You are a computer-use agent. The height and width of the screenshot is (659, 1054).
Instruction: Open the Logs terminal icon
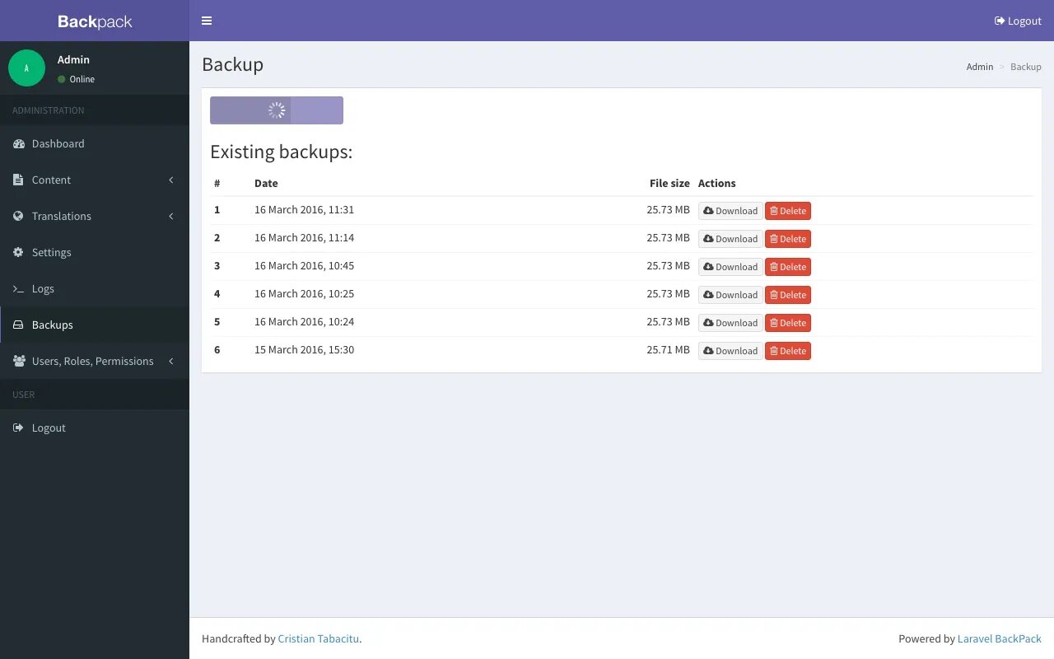coord(18,288)
